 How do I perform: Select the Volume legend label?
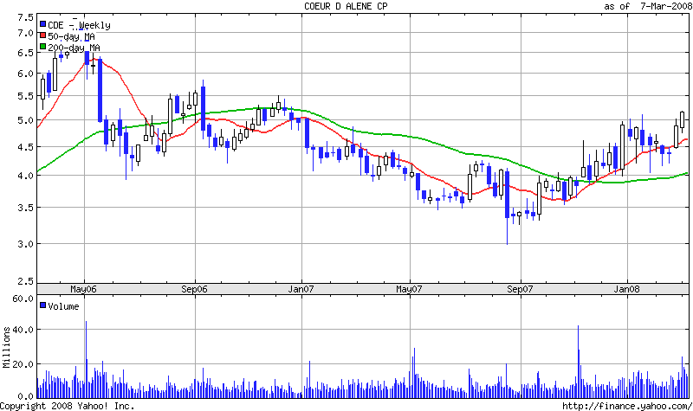tap(63, 306)
